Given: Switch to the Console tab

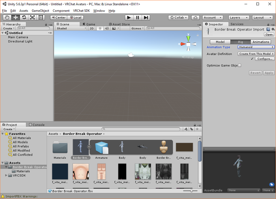Looking at the screenshot, I should coord(37,125).
